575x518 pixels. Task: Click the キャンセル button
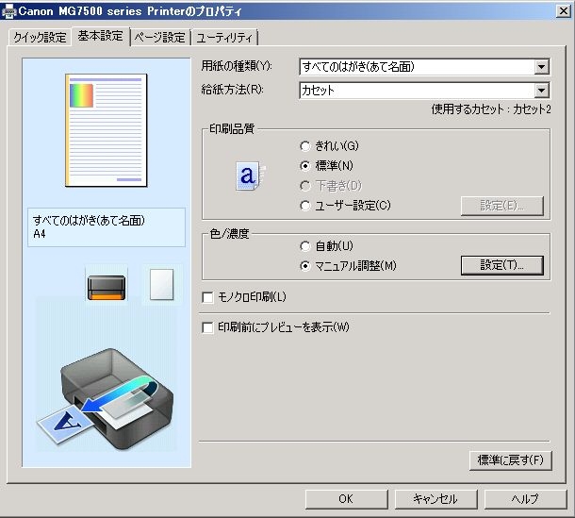(x=435, y=499)
